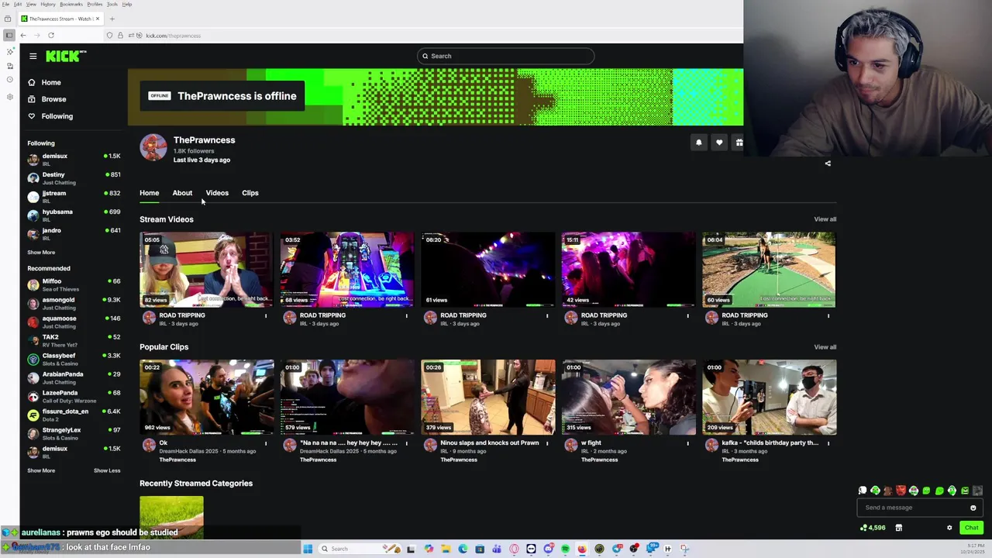The image size is (992, 558).
Task: Open Browse in Kick sidebar
Action: [x=53, y=99]
